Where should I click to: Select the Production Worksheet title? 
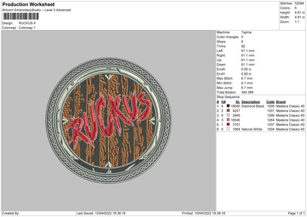28,5
